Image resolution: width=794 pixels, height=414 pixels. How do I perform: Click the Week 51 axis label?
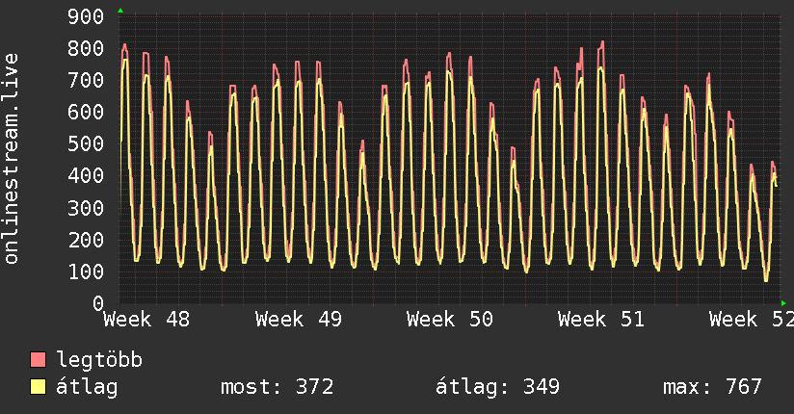pos(601,320)
